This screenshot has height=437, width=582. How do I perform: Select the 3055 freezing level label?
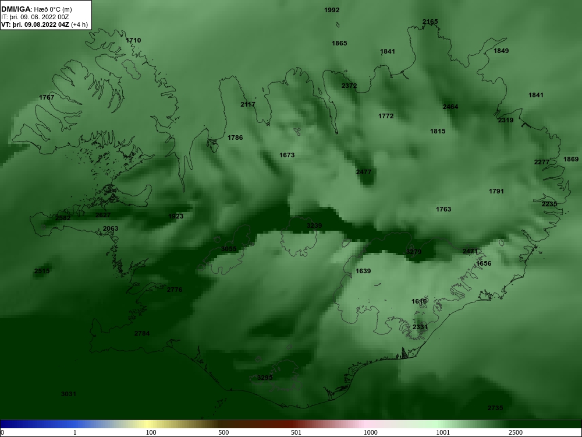[229, 249]
